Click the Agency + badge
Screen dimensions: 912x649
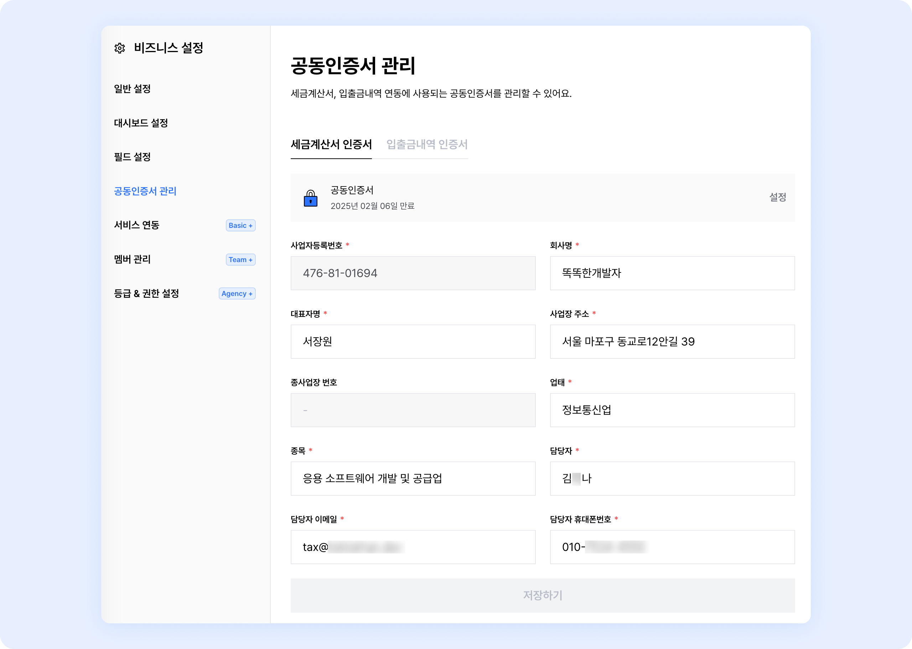[237, 294]
